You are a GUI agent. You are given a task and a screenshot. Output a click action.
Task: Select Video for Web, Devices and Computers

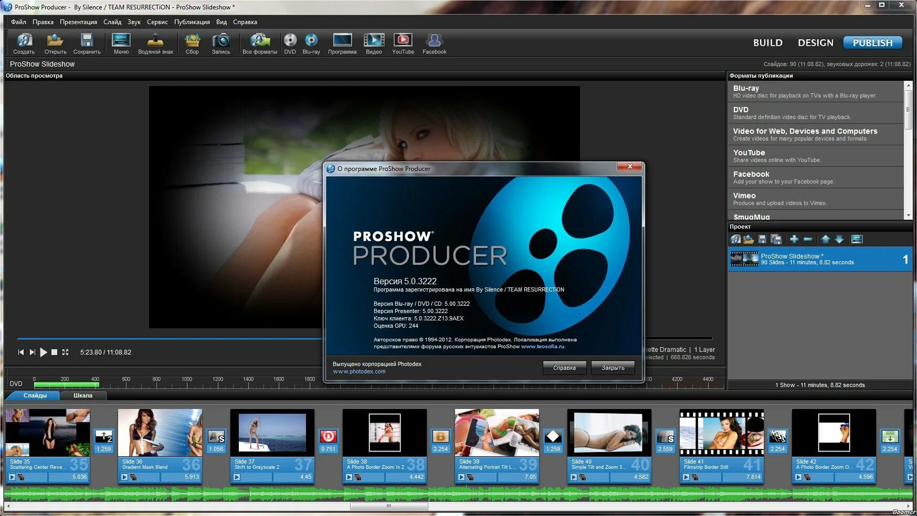coord(816,134)
